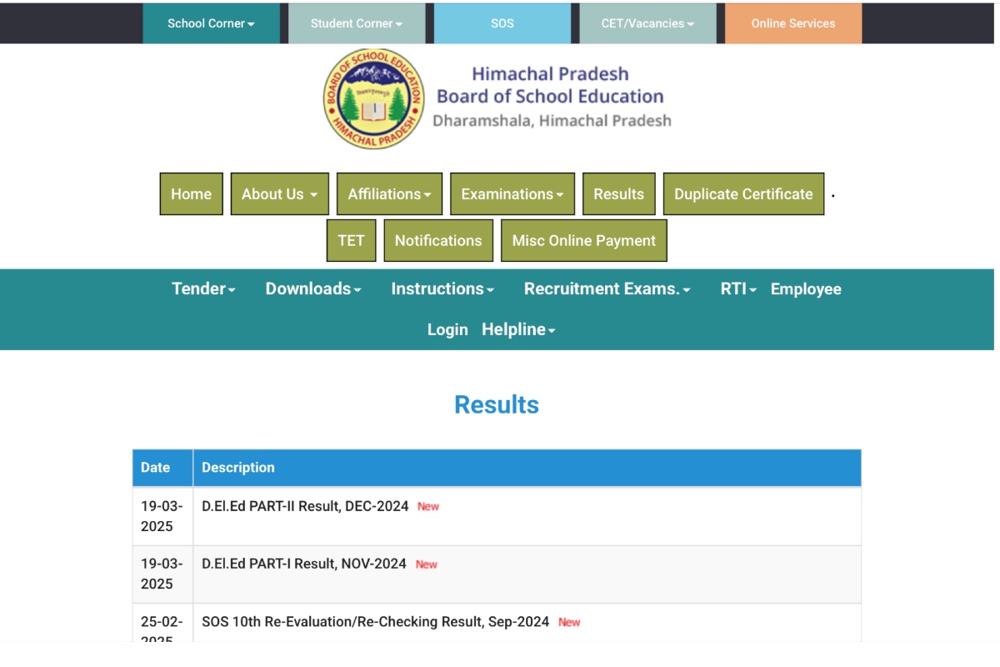
Task: Open the Examinations dropdown
Action: tap(512, 194)
